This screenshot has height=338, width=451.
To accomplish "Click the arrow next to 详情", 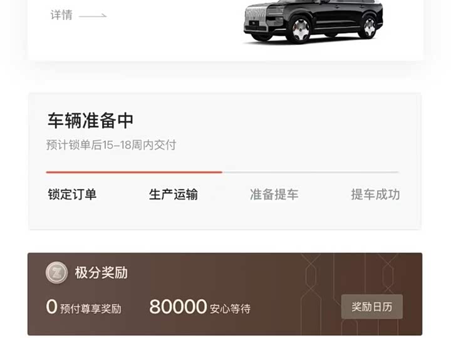I will pyautogui.click(x=93, y=16).
